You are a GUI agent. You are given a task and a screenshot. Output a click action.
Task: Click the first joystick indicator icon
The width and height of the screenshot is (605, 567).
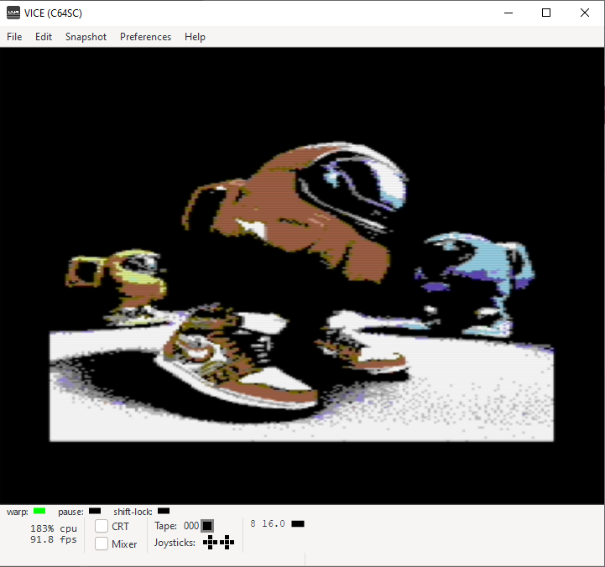(210, 543)
